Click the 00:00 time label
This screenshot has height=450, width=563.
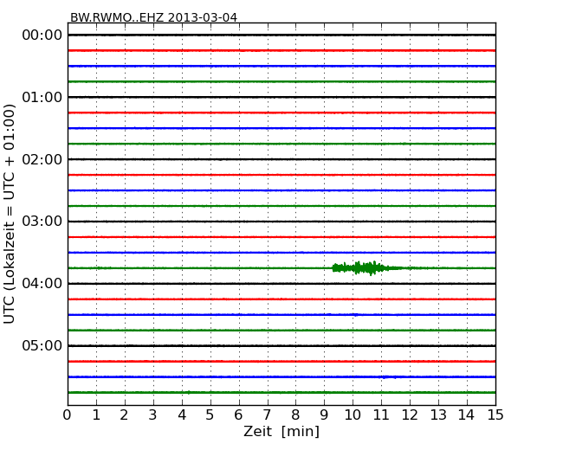pos(42,35)
